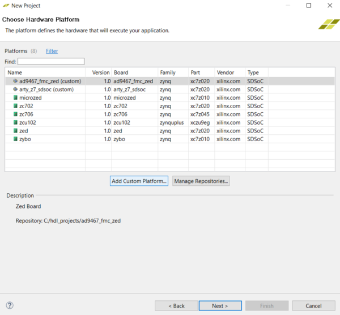Click 'zynq' family in zc706 row

pyautogui.click(x=165, y=114)
